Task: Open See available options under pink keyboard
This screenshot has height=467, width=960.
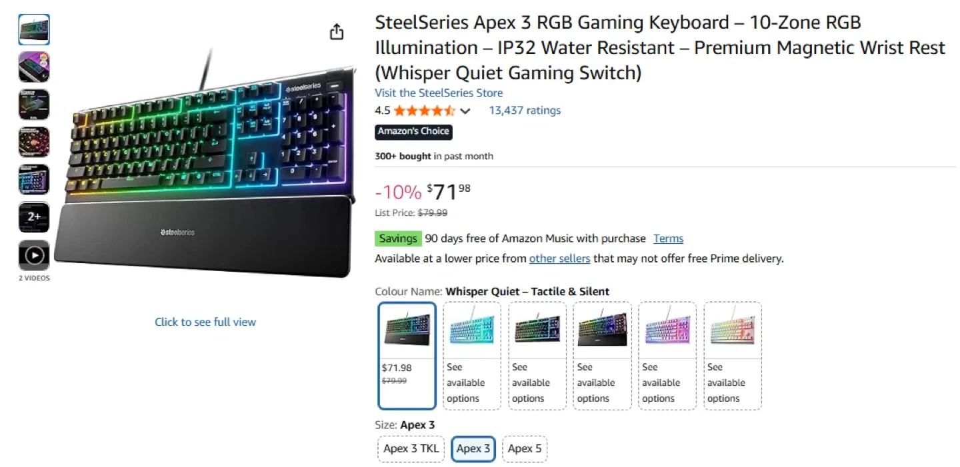Action: pyautogui.click(x=663, y=382)
